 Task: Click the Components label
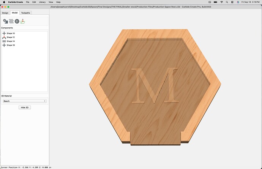click(x=7, y=28)
